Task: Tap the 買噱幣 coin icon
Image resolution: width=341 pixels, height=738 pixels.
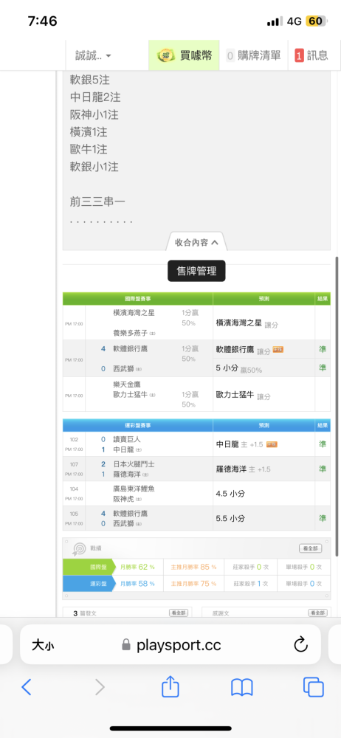Action: [166, 55]
